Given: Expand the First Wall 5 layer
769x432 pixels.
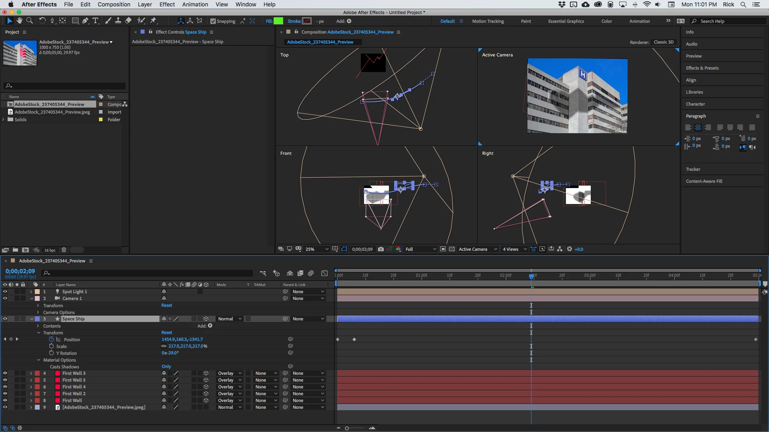Looking at the screenshot, I should click(x=31, y=380).
